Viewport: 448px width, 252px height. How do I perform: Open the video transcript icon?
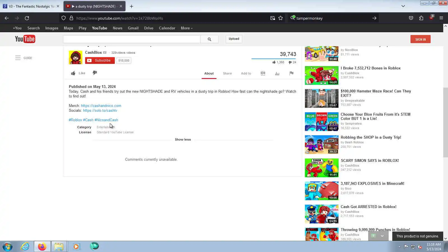[x=263, y=73]
